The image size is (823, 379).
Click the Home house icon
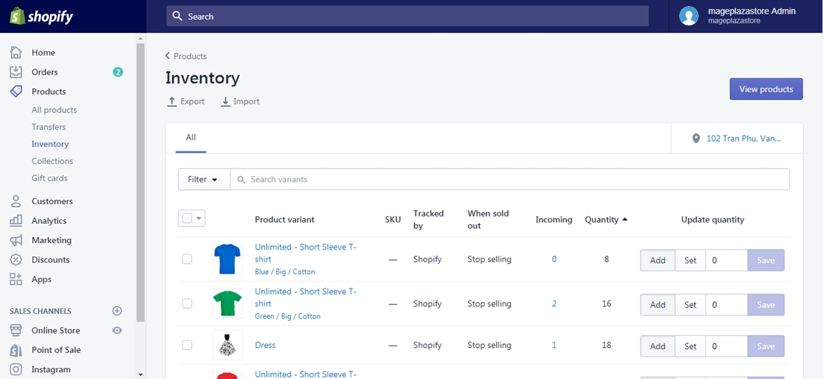point(16,52)
